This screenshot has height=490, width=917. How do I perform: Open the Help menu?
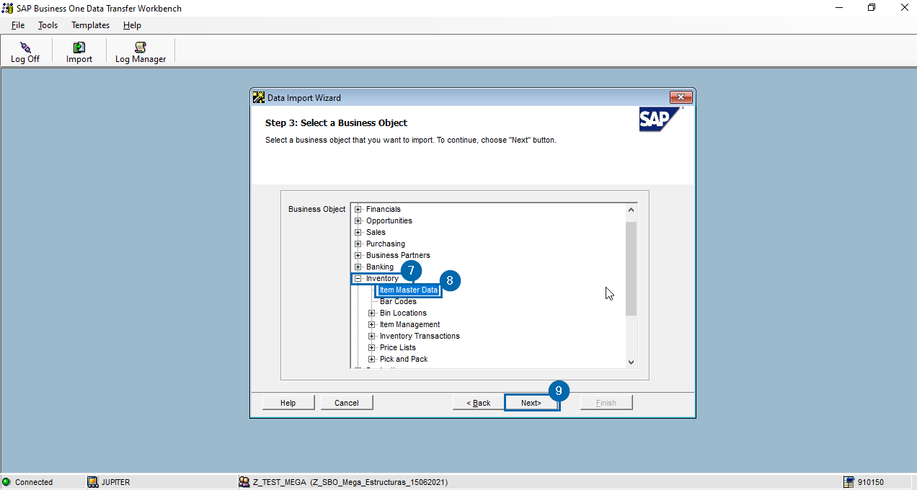[x=132, y=25]
